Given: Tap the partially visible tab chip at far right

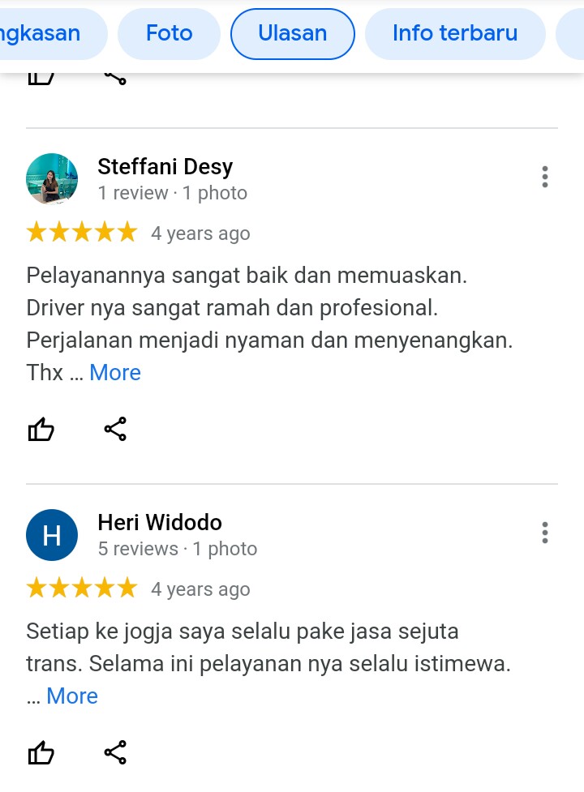Looking at the screenshot, I should point(570,33).
